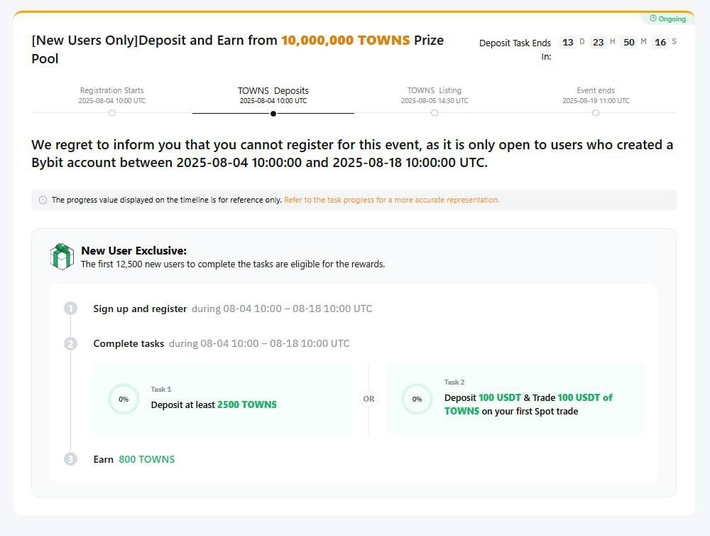Click the "first 12,500 new users" eligibility text
The width and height of the screenshot is (710, 536).
[233, 264]
